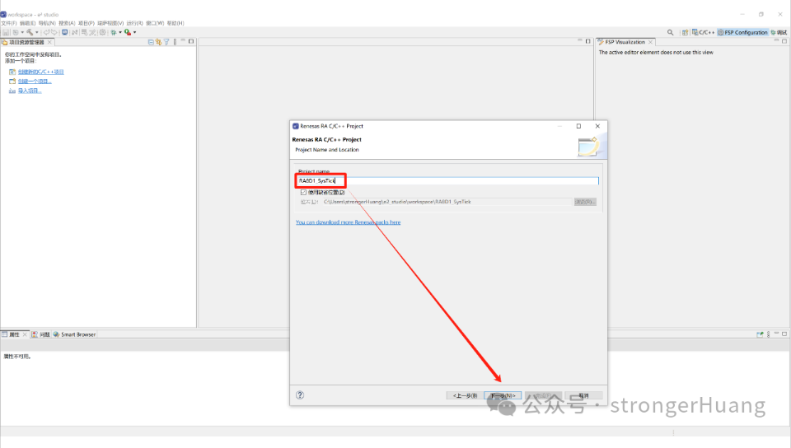The image size is (791, 448).
Task: Open the 编辑(E) menu
Action: pyautogui.click(x=28, y=23)
